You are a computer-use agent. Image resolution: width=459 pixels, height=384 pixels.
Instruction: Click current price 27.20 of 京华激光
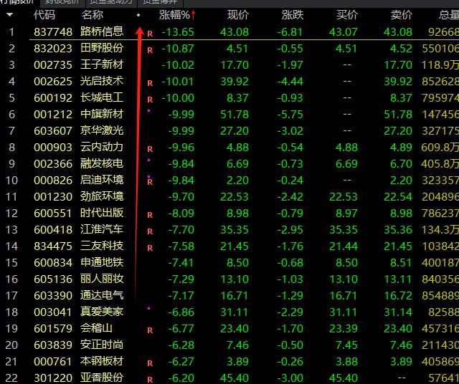click(x=235, y=130)
